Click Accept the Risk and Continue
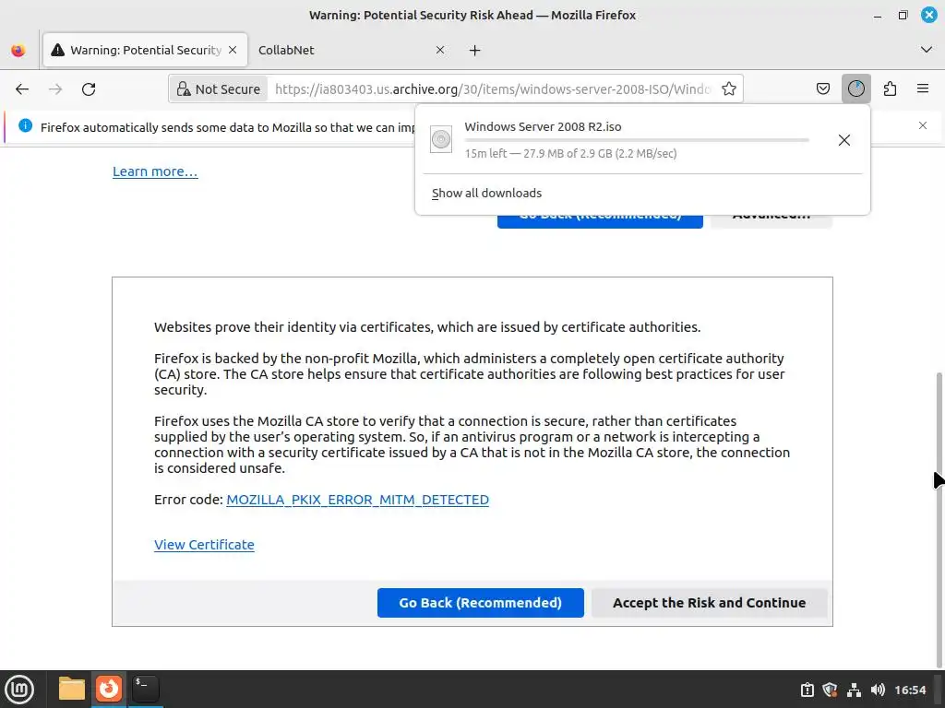 (710, 603)
